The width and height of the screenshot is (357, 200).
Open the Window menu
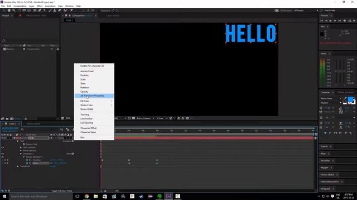click(x=69, y=6)
